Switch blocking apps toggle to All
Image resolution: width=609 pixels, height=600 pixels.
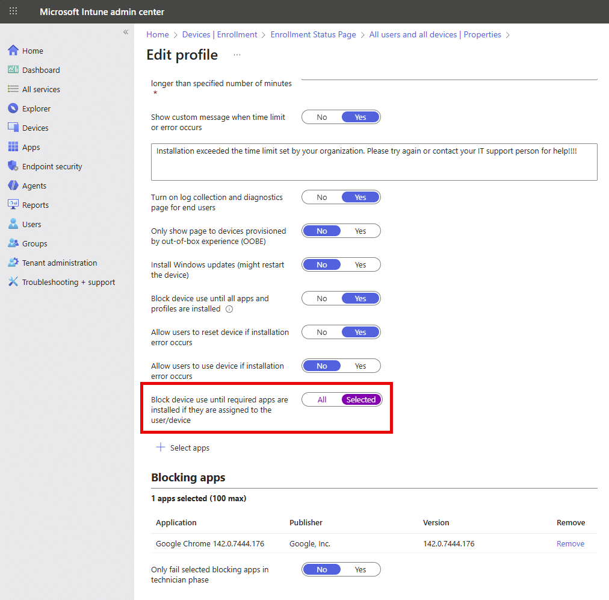click(x=322, y=399)
